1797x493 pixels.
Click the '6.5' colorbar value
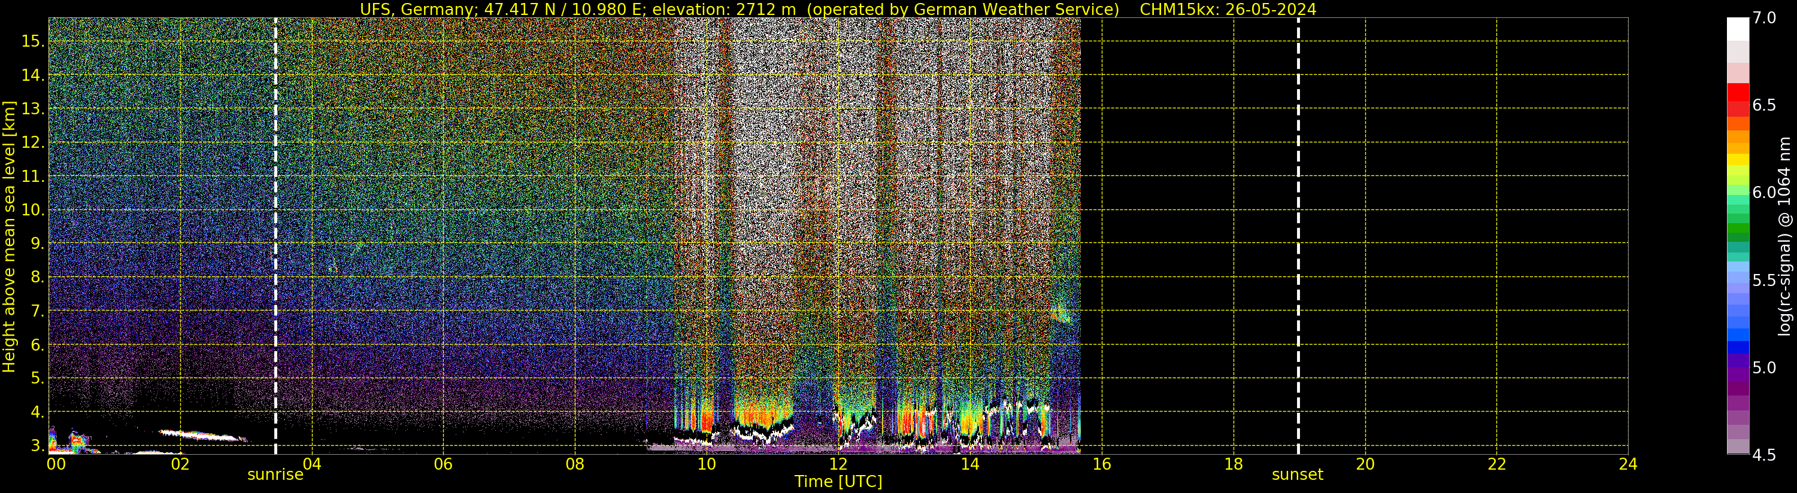[x=1764, y=105]
